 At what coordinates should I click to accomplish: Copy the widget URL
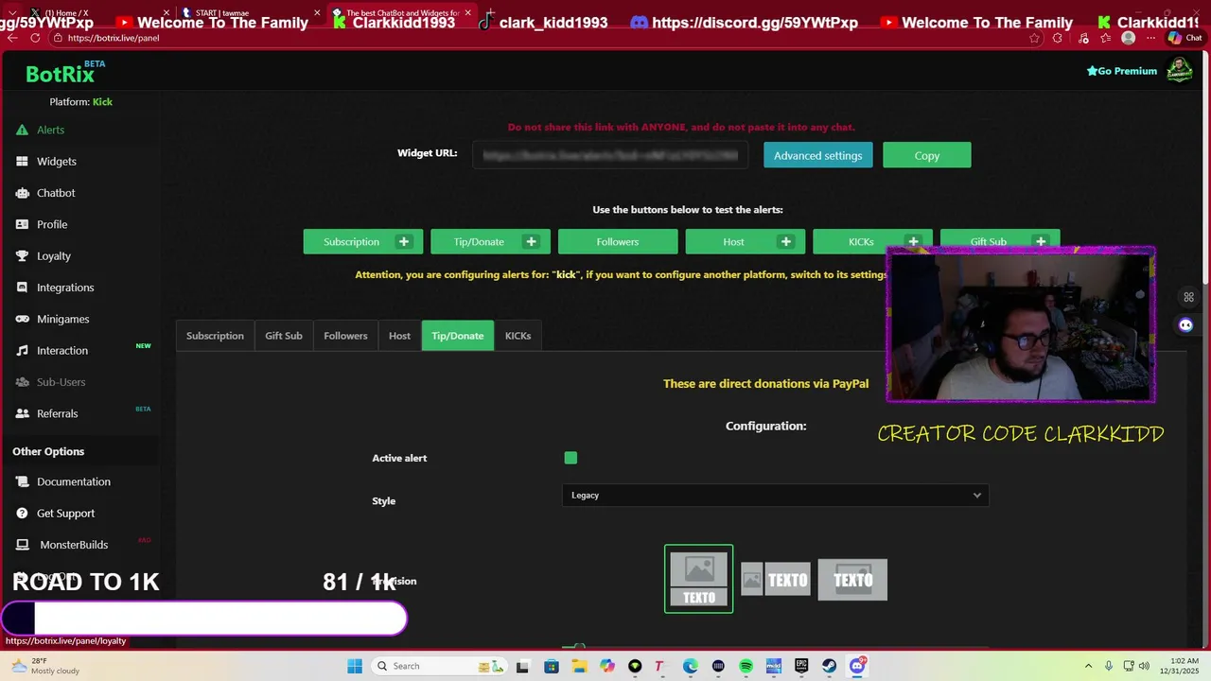927,155
